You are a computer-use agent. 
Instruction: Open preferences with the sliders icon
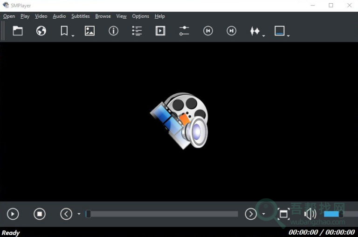(184, 31)
